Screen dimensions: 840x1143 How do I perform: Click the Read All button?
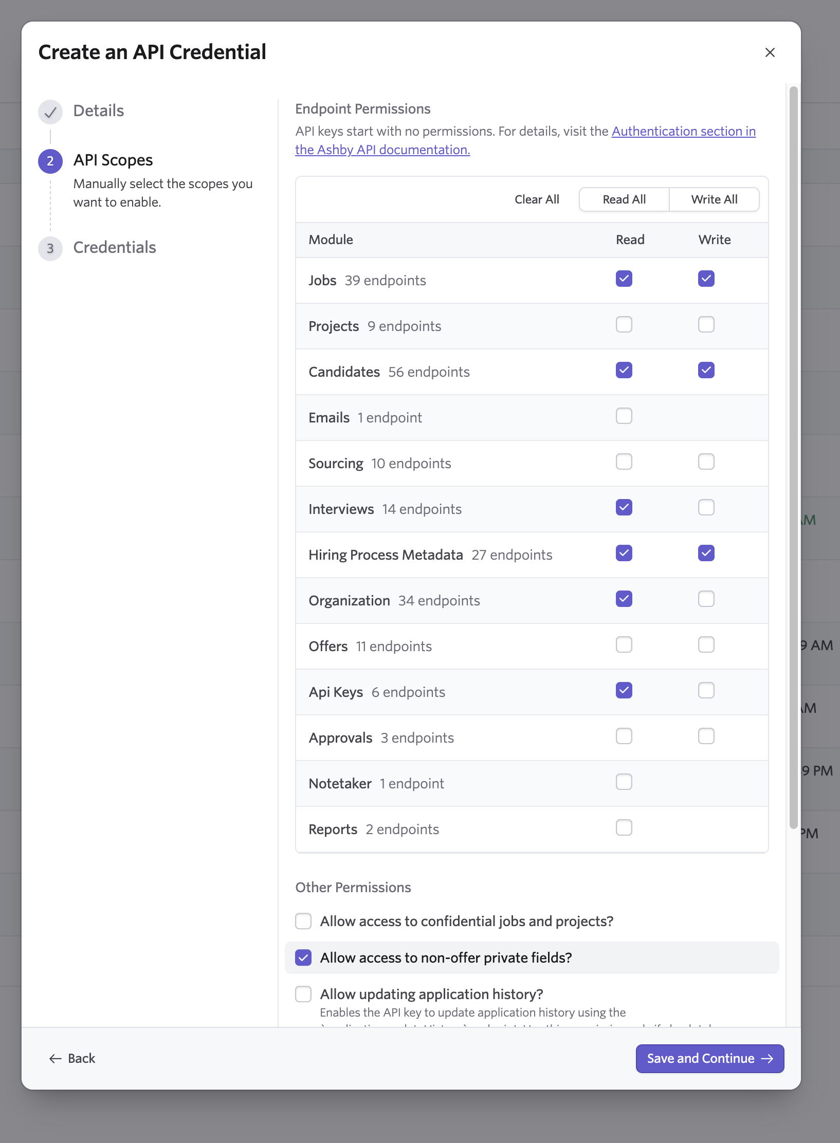[624, 199]
